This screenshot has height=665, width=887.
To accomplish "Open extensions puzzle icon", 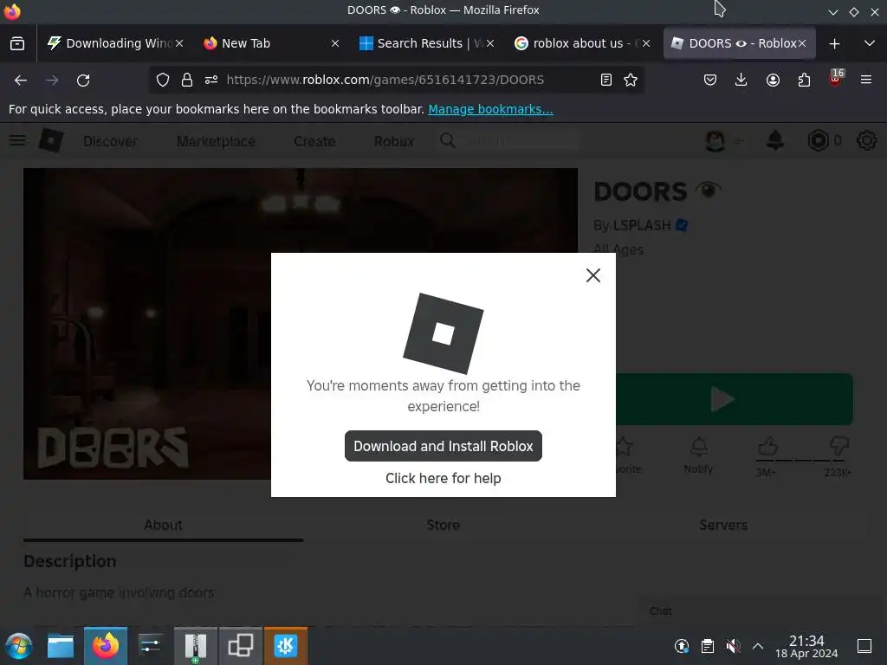I will tap(804, 81).
